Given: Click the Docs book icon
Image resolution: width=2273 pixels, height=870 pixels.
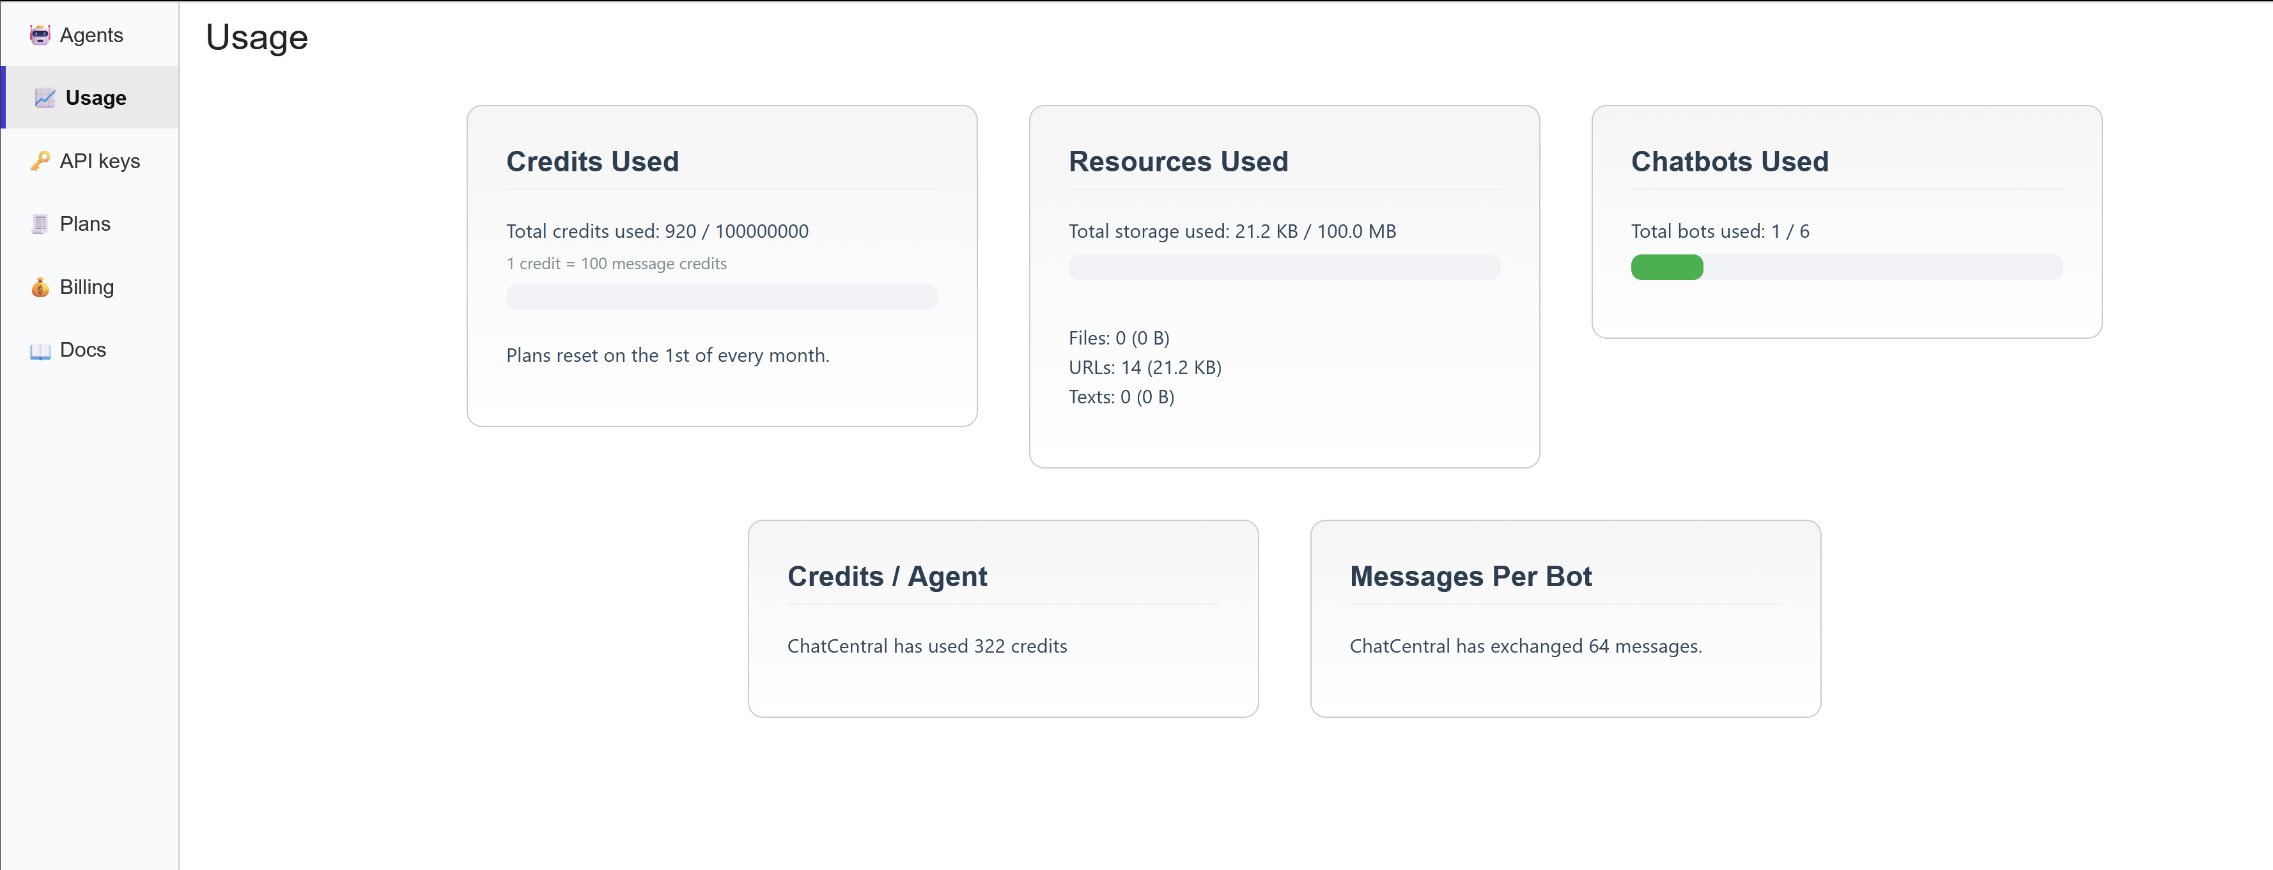Looking at the screenshot, I should (x=40, y=351).
